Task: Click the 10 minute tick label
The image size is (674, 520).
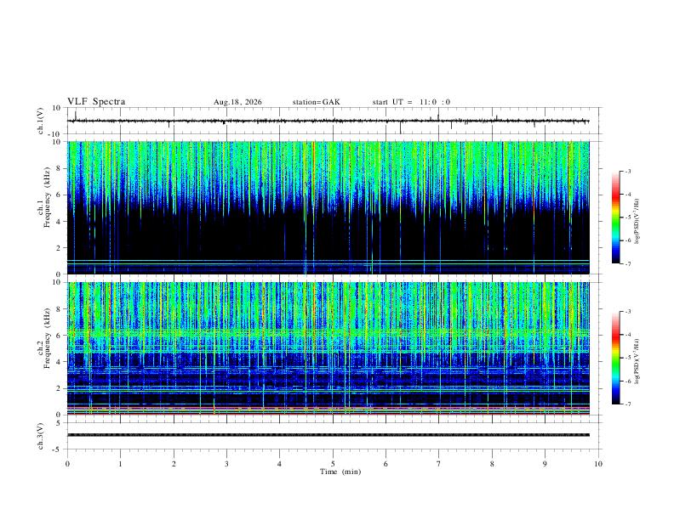Action: click(x=598, y=464)
